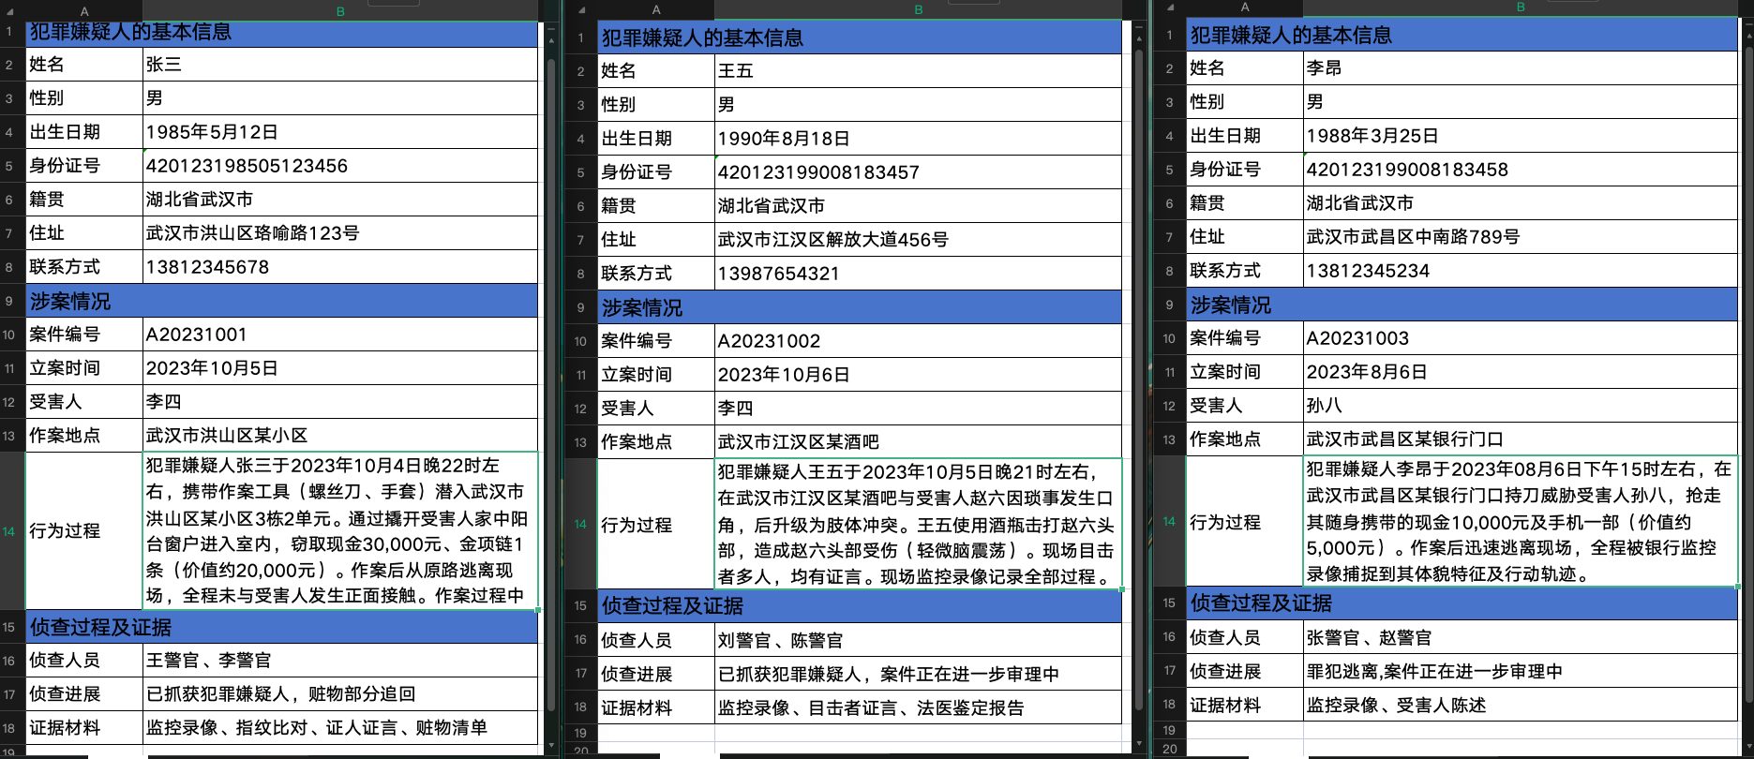
Task: Click filing date 2023年10月6日
Action: [x=918, y=375]
